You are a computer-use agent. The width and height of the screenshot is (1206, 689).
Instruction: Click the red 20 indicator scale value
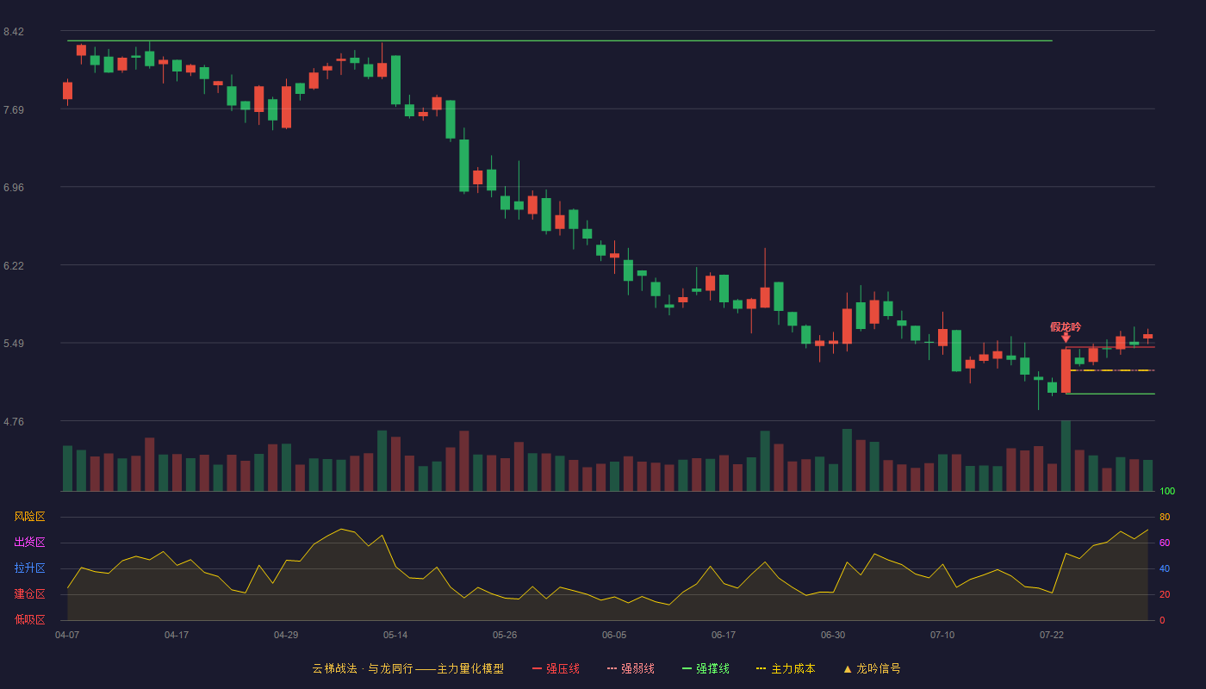[x=1165, y=595]
